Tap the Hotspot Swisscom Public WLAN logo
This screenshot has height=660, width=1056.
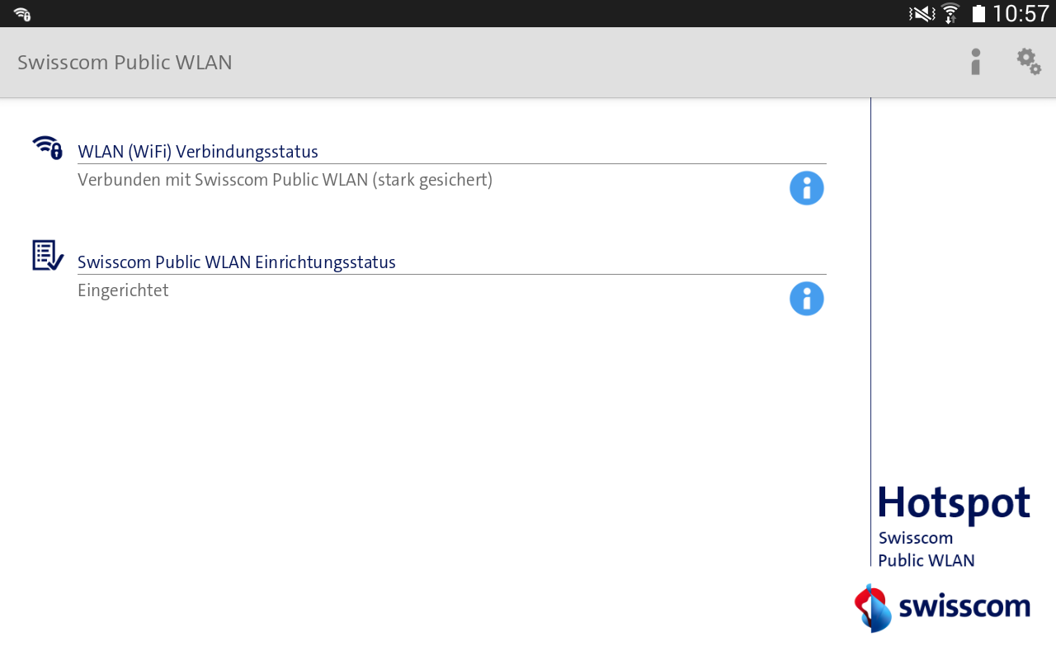pyautogui.click(x=954, y=526)
